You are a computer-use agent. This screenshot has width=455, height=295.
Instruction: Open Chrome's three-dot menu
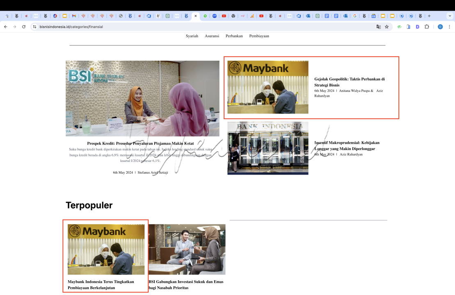pos(450,27)
